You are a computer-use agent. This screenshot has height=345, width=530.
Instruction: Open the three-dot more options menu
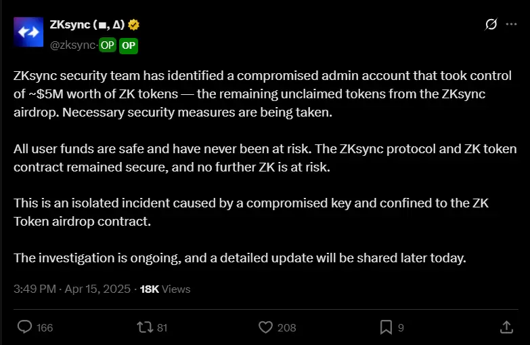coord(511,24)
